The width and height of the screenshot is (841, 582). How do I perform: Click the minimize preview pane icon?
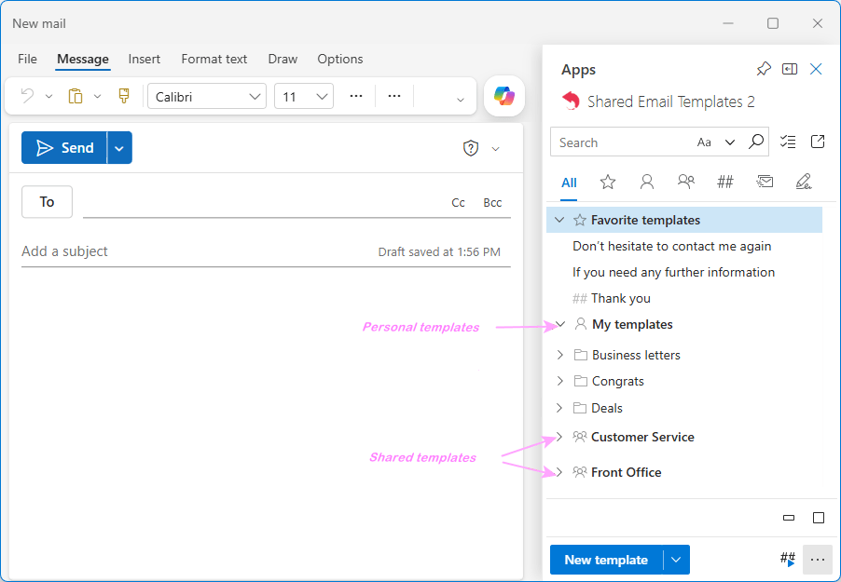click(789, 518)
